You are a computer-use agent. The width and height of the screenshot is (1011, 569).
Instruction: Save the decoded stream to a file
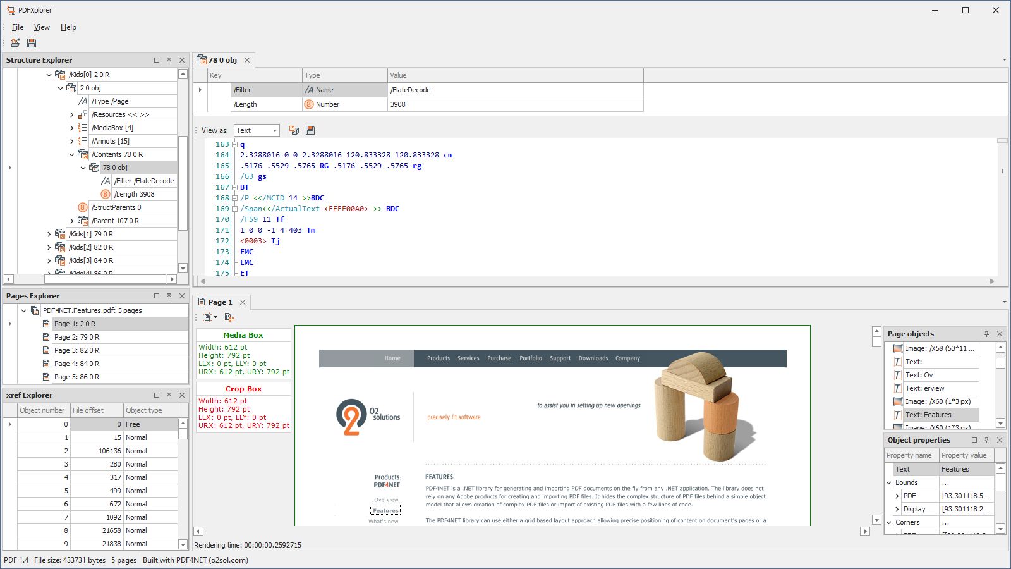[x=310, y=130]
